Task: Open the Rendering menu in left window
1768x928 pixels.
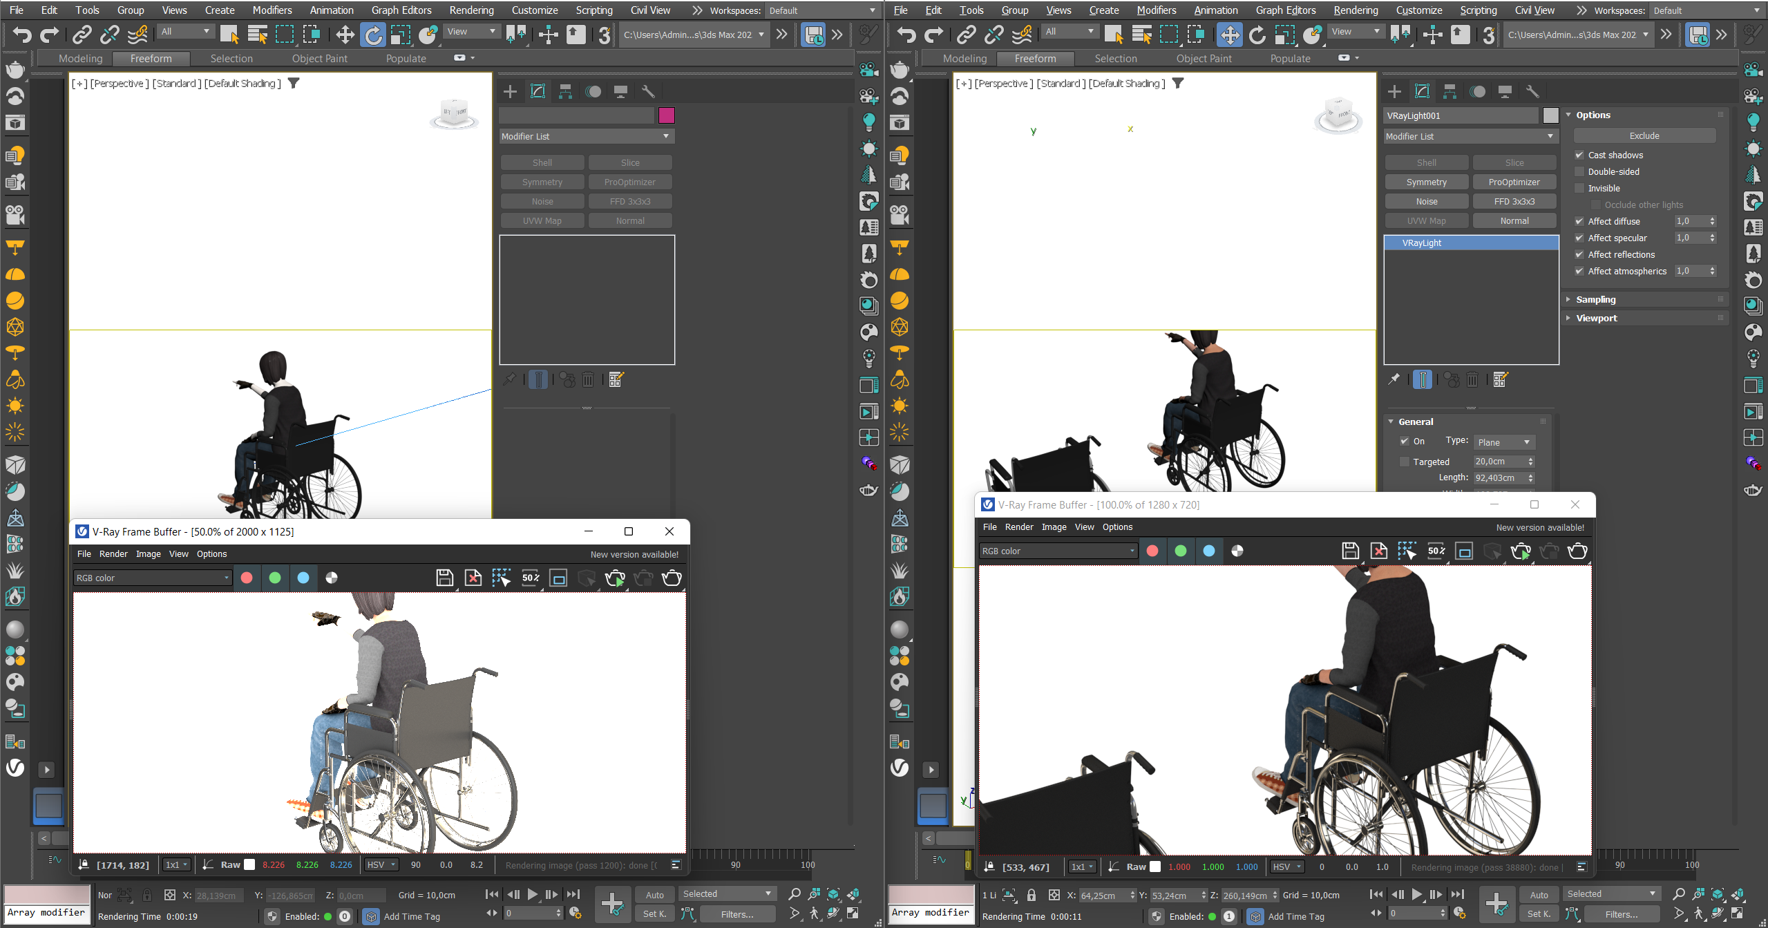Action: pyautogui.click(x=471, y=10)
